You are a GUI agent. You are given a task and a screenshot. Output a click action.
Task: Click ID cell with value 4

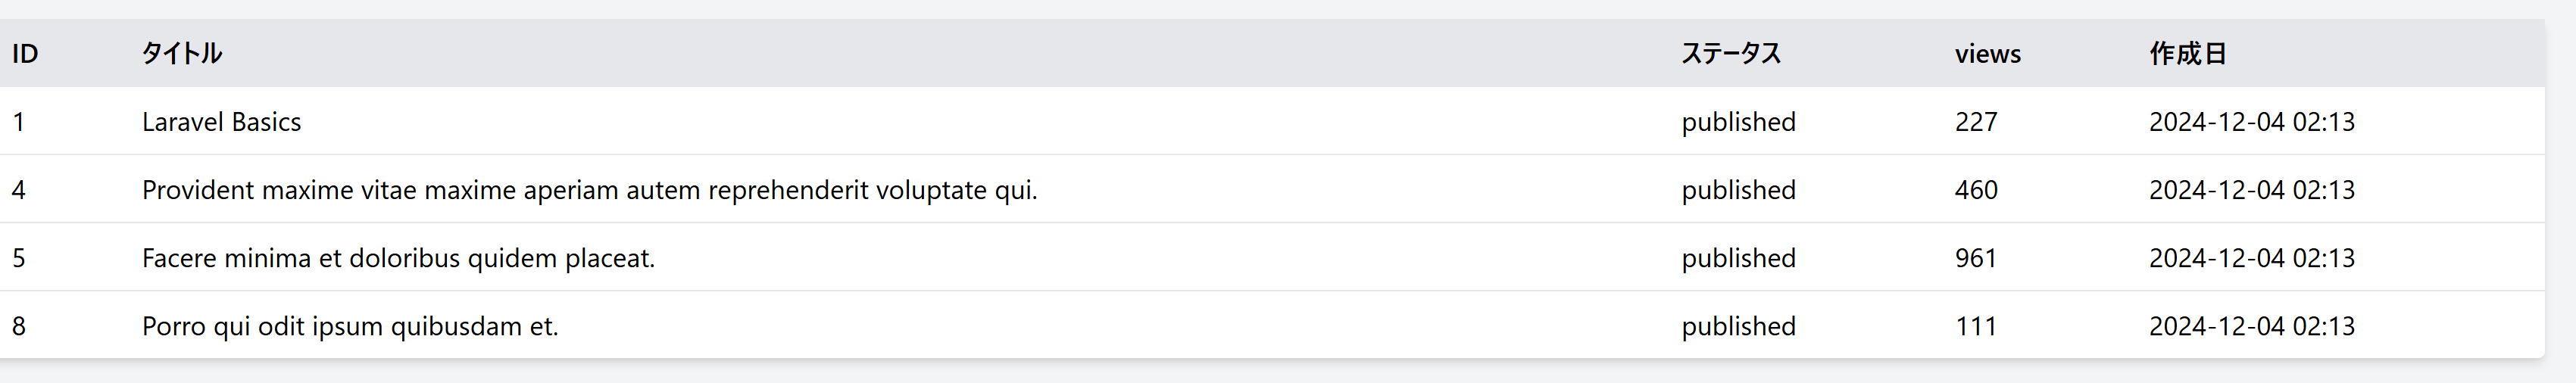pos(19,190)
